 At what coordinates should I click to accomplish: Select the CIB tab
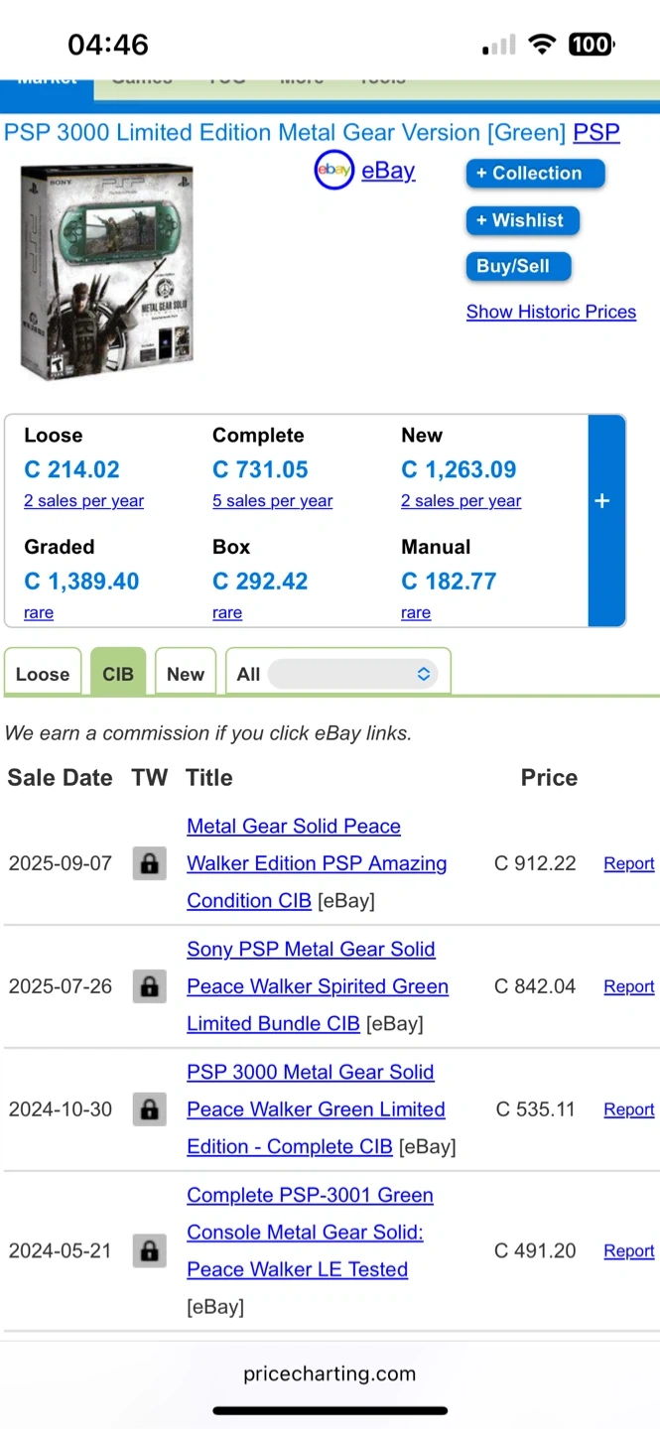pos(118,674)
